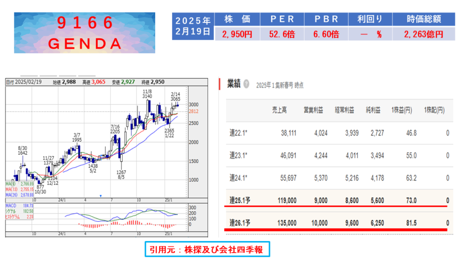Click the 11/27 1379 annotation on chart

(48, 160)
